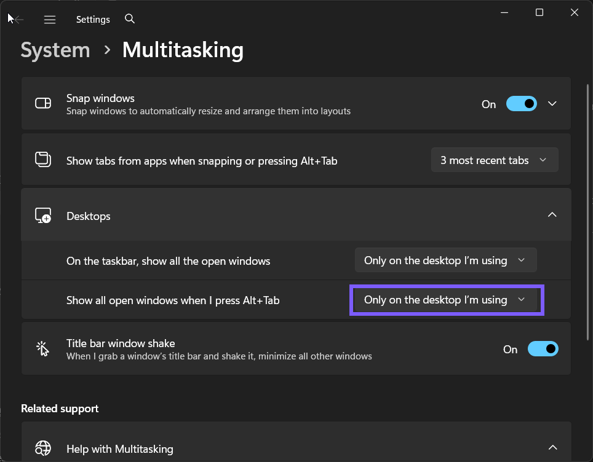Click the Show tabs from apps icon
Screen dimensions: 593x462
(43, 159)
